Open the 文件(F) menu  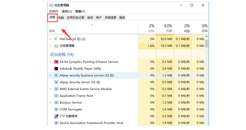coord(53,12)
